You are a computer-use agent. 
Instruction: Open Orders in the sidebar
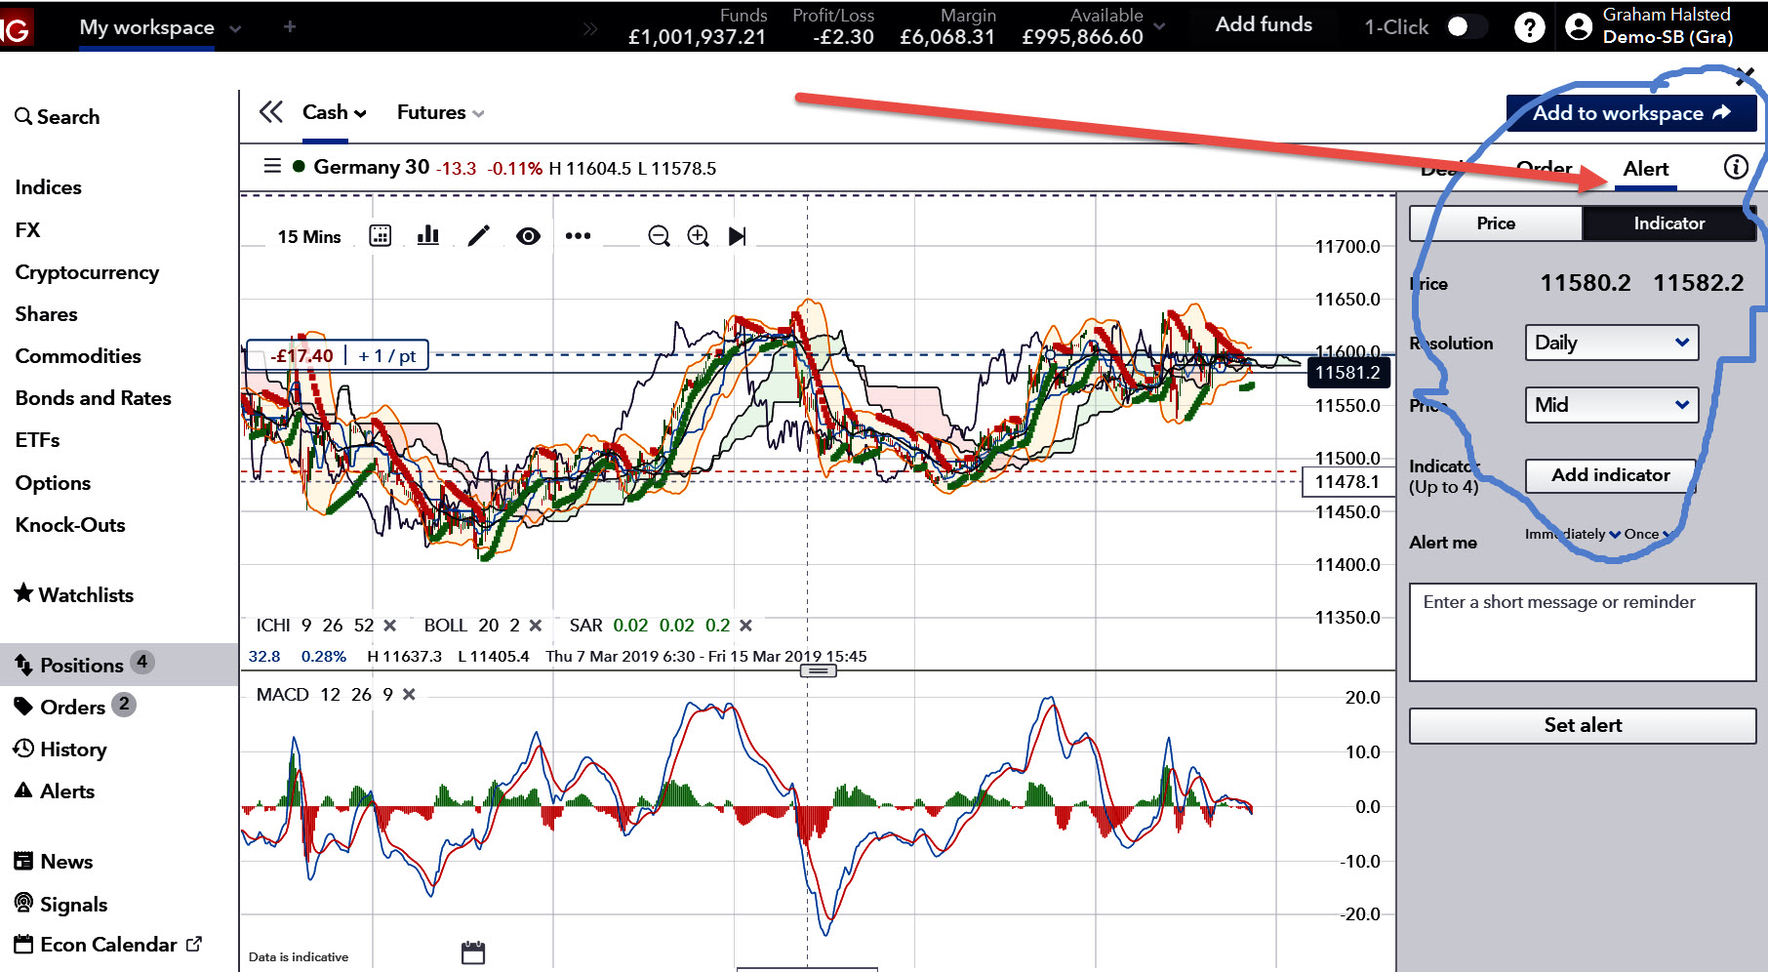coord(73,707)
